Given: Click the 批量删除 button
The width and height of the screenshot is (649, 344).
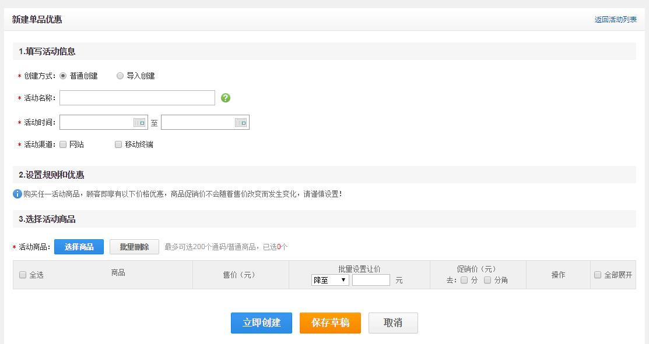Looking at the screenshot, I should [x=134, y=247].
